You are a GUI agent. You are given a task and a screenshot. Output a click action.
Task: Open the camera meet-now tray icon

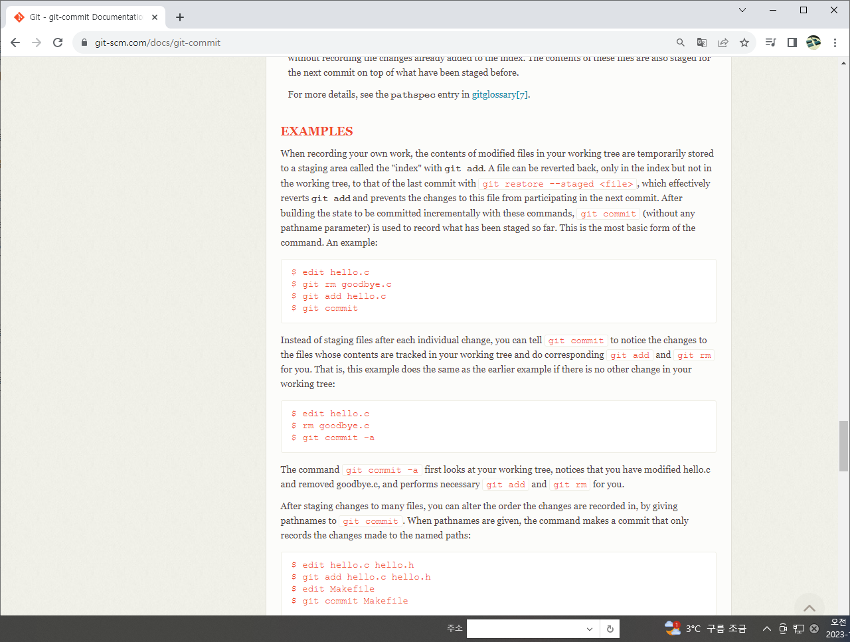783,629
